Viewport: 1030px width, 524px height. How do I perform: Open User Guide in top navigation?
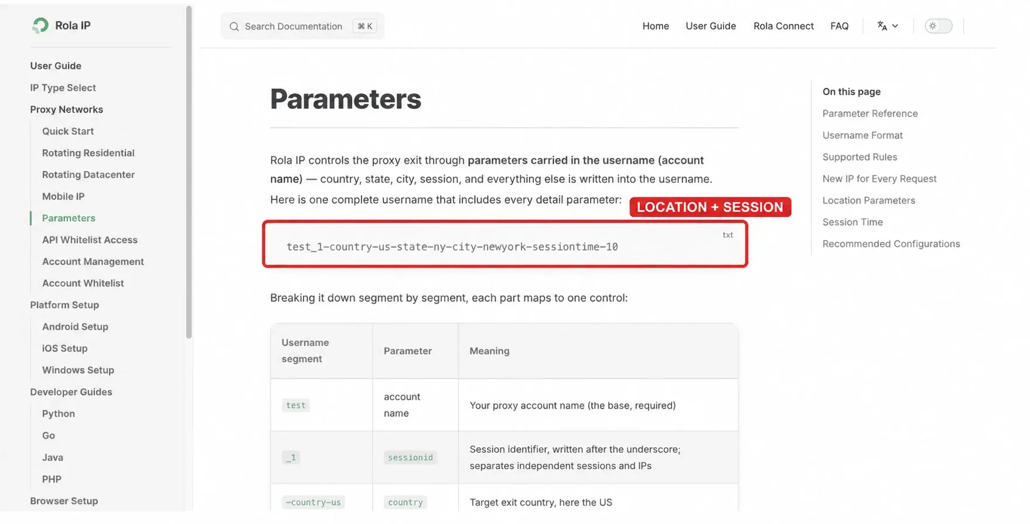(x=711, y=26)
